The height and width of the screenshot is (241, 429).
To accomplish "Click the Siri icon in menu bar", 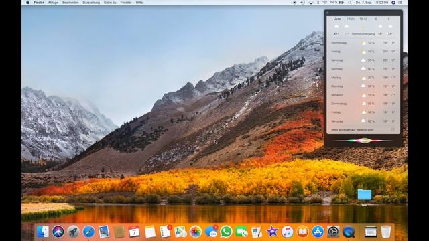I will (393, 3).
